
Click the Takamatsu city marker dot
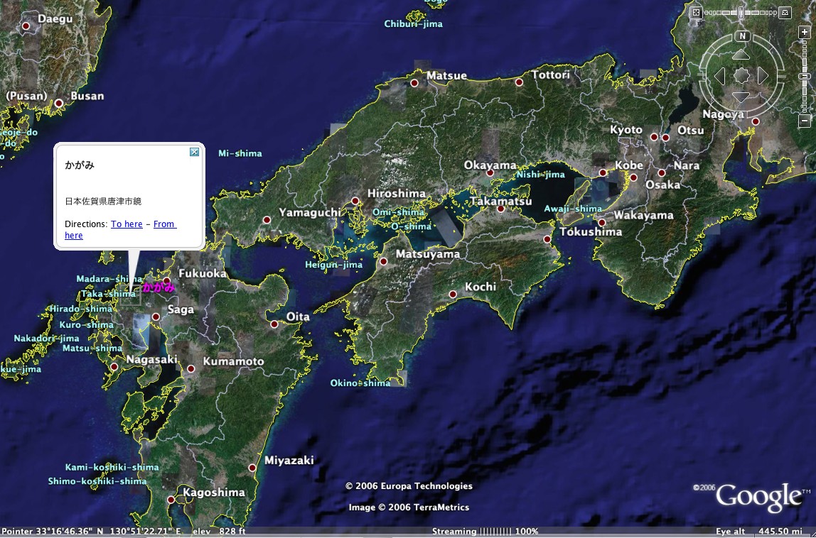[x=500, y=209]
